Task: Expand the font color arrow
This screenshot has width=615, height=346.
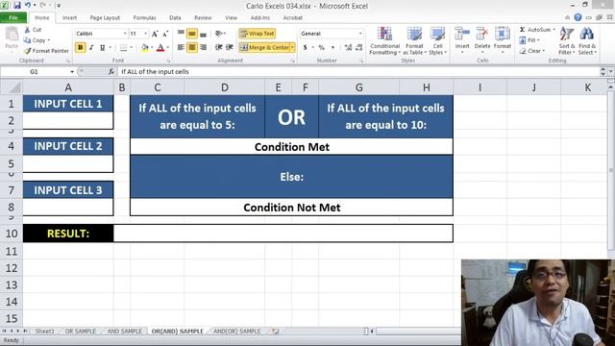Action: click(x=167, y=47)
